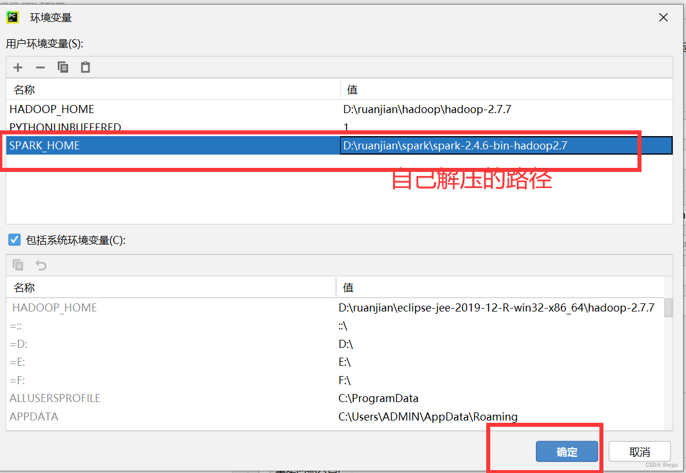Click the F:\ value of =F: row
Screen dimensions: 686x473
pyautogui.click(x=344, y=380)
